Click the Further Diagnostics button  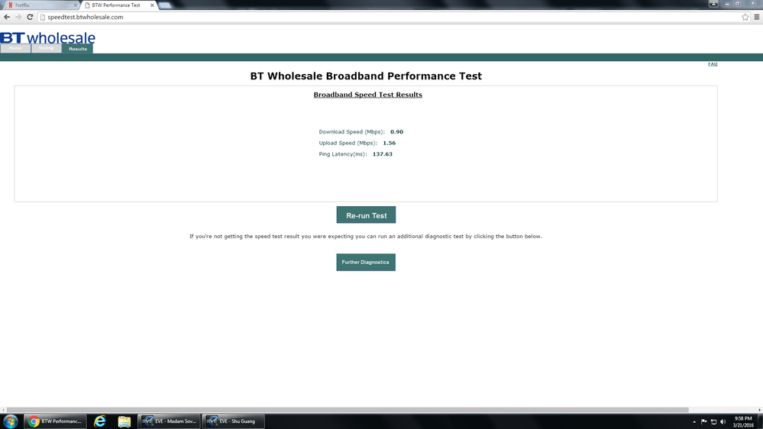[x=366, y=262]
